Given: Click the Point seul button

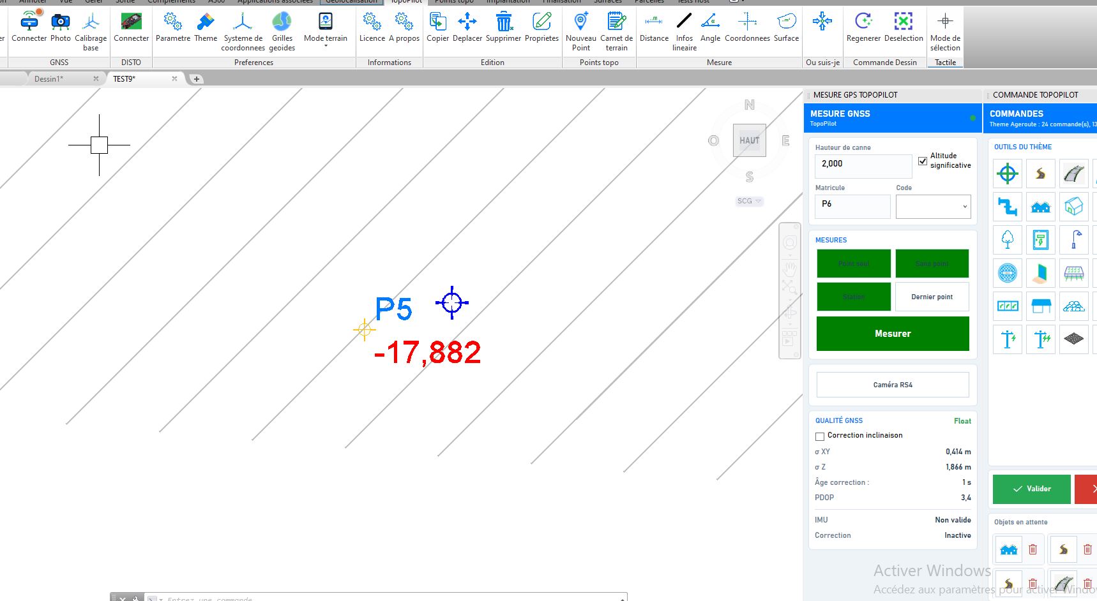Looking at the screenshot, I should point(854,263).
